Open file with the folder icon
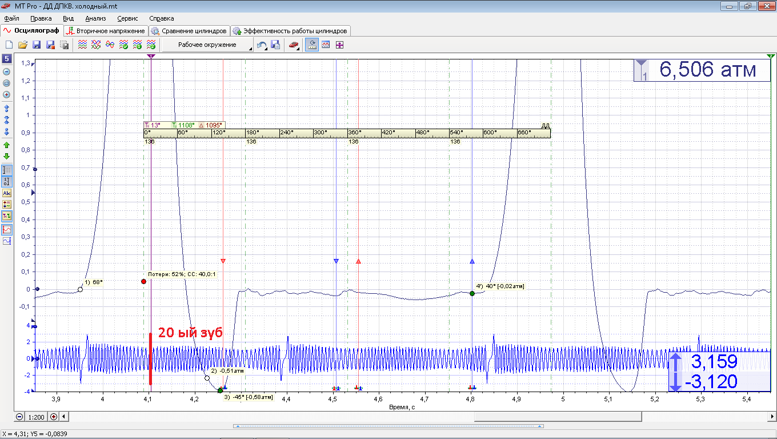The image size is (777, 439). [23, 45]
